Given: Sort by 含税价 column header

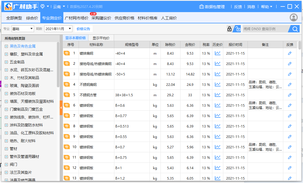Looking at the screenshot, I should [x=190, y=45].
